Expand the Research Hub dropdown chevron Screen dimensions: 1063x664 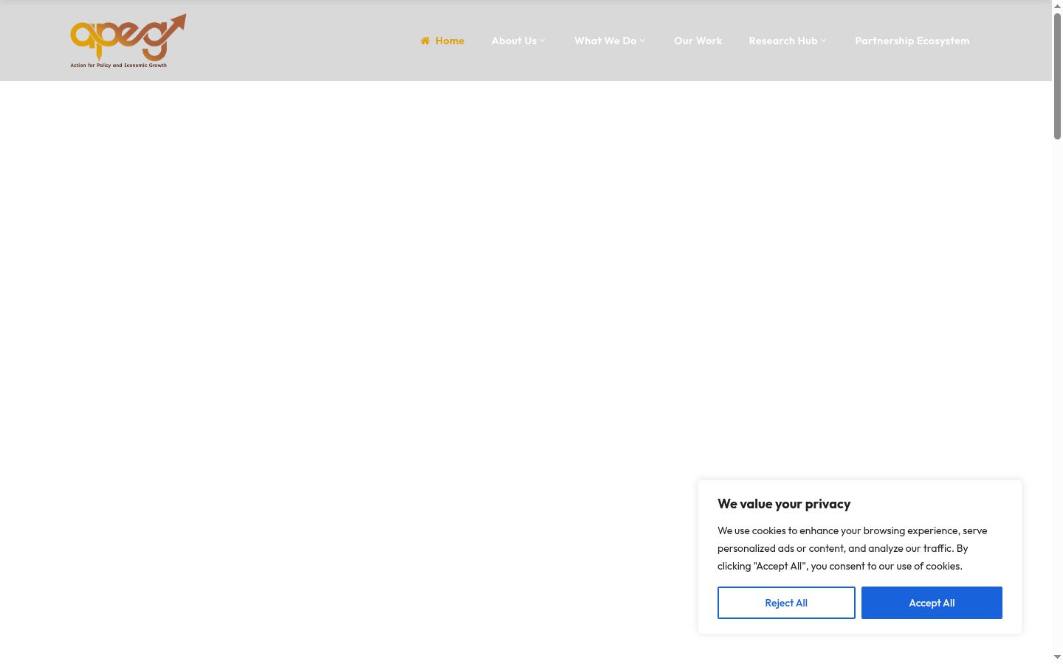pyautogui.click(x=823, y=41)
